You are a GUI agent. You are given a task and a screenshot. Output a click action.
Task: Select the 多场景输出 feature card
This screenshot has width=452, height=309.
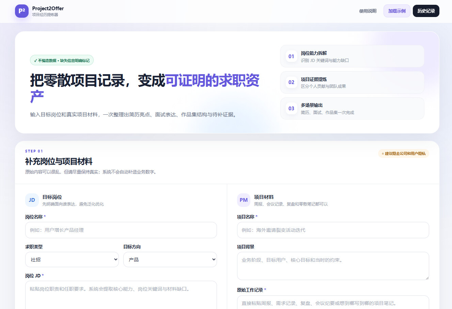tap(352, 109)
